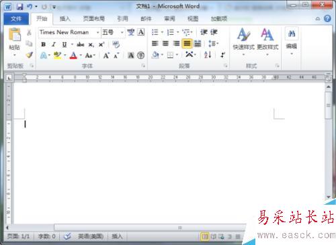Click the enclosed character icon
Viewport: 336px width, 245px height.
point(140,55)
